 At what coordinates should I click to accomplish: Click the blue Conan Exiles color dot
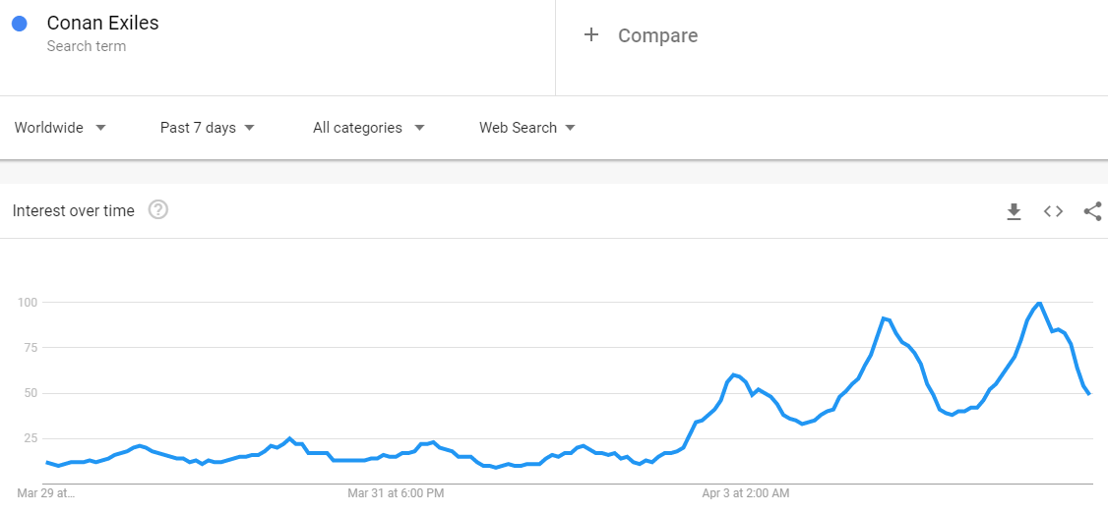coord(20,24)
